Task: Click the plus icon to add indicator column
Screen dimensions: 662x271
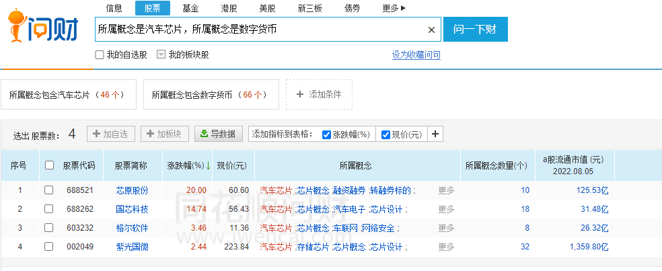Action: 435,134
